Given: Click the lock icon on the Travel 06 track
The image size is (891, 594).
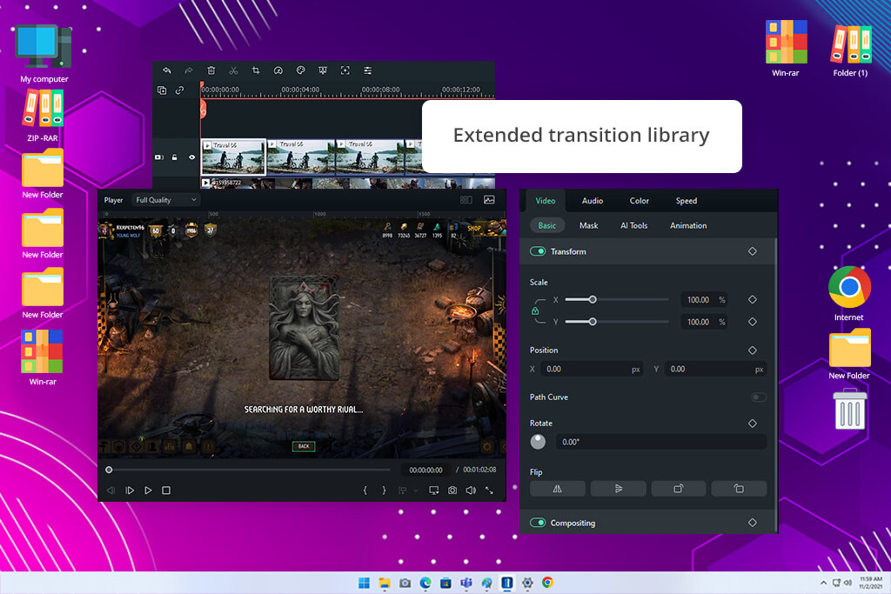Looking at the screenshot, I should point(174,157).
